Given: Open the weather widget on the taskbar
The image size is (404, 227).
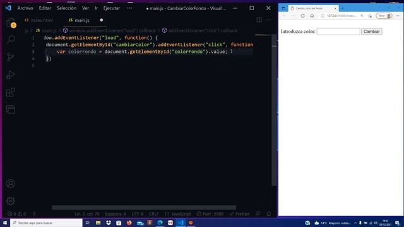Looking at the screenshot, I should point(333,223).
